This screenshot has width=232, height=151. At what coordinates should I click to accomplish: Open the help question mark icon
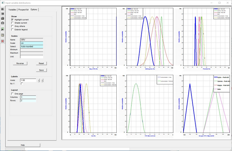point(2,35)
